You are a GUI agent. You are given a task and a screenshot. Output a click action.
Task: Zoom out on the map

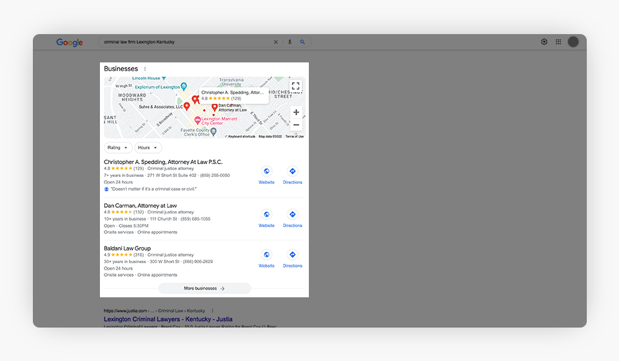click(296, 125)
